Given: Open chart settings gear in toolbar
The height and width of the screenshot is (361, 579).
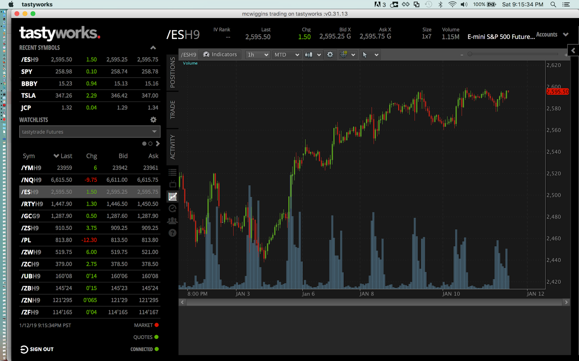Looking at the screenshot, I should pyautogui.click(x=330, y=55).
